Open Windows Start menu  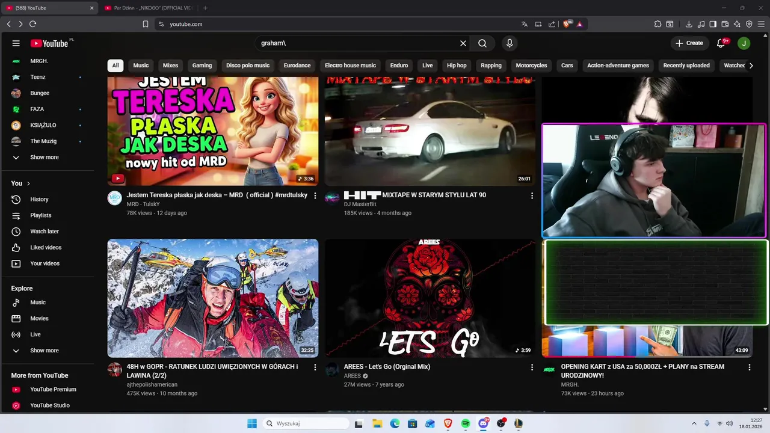(x=252, y=423)
